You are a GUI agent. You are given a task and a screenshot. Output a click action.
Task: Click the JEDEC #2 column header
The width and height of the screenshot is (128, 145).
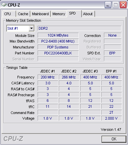point(69,71)
